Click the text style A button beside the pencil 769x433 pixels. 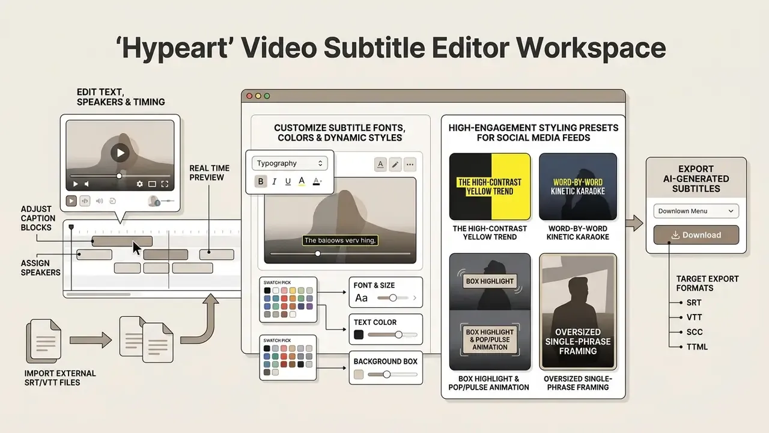(380, 164)
